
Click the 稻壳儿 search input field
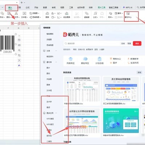click(x=92, y=43)
